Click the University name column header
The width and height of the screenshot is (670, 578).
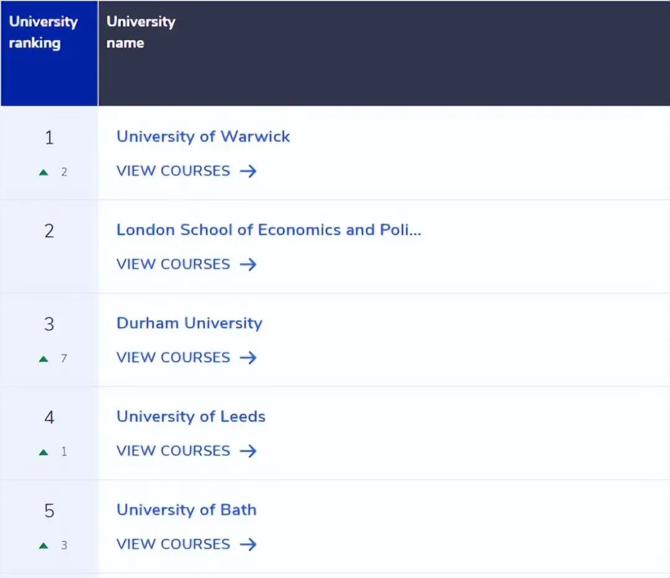click(141, 32)
